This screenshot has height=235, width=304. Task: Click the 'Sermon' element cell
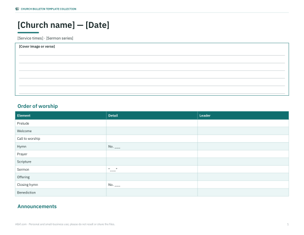point(61,169)
